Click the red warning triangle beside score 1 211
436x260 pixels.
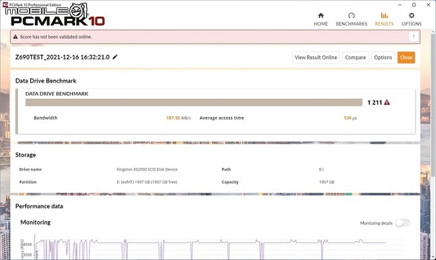coord(387,103)
